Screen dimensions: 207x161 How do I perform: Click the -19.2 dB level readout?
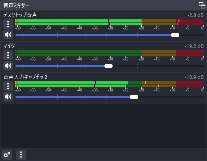(x=194, y=46)
